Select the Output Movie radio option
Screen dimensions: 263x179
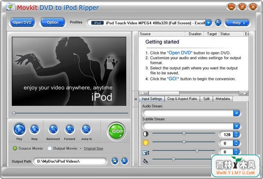tap(50, 148)
